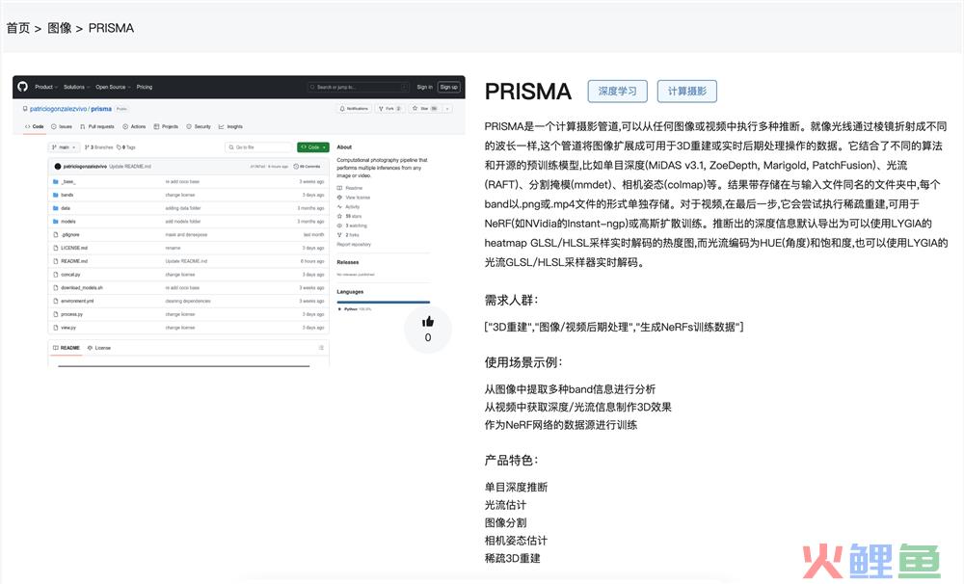964x584 pixels.
Task: Click the Search or jump to field
Action: click(359, 88)
